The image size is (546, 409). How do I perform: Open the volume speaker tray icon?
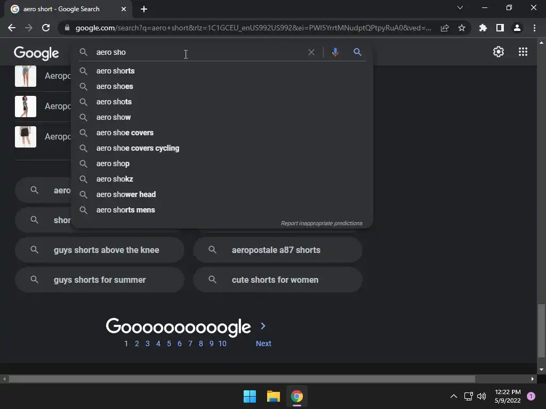pyautogui.click(x=481, y=396)
